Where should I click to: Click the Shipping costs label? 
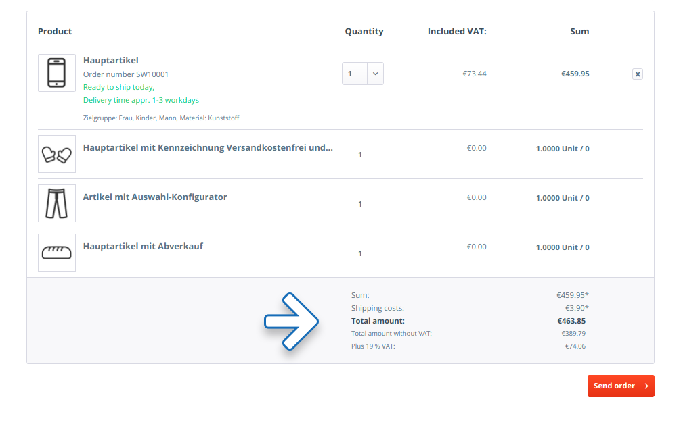[x=378, y=308]
